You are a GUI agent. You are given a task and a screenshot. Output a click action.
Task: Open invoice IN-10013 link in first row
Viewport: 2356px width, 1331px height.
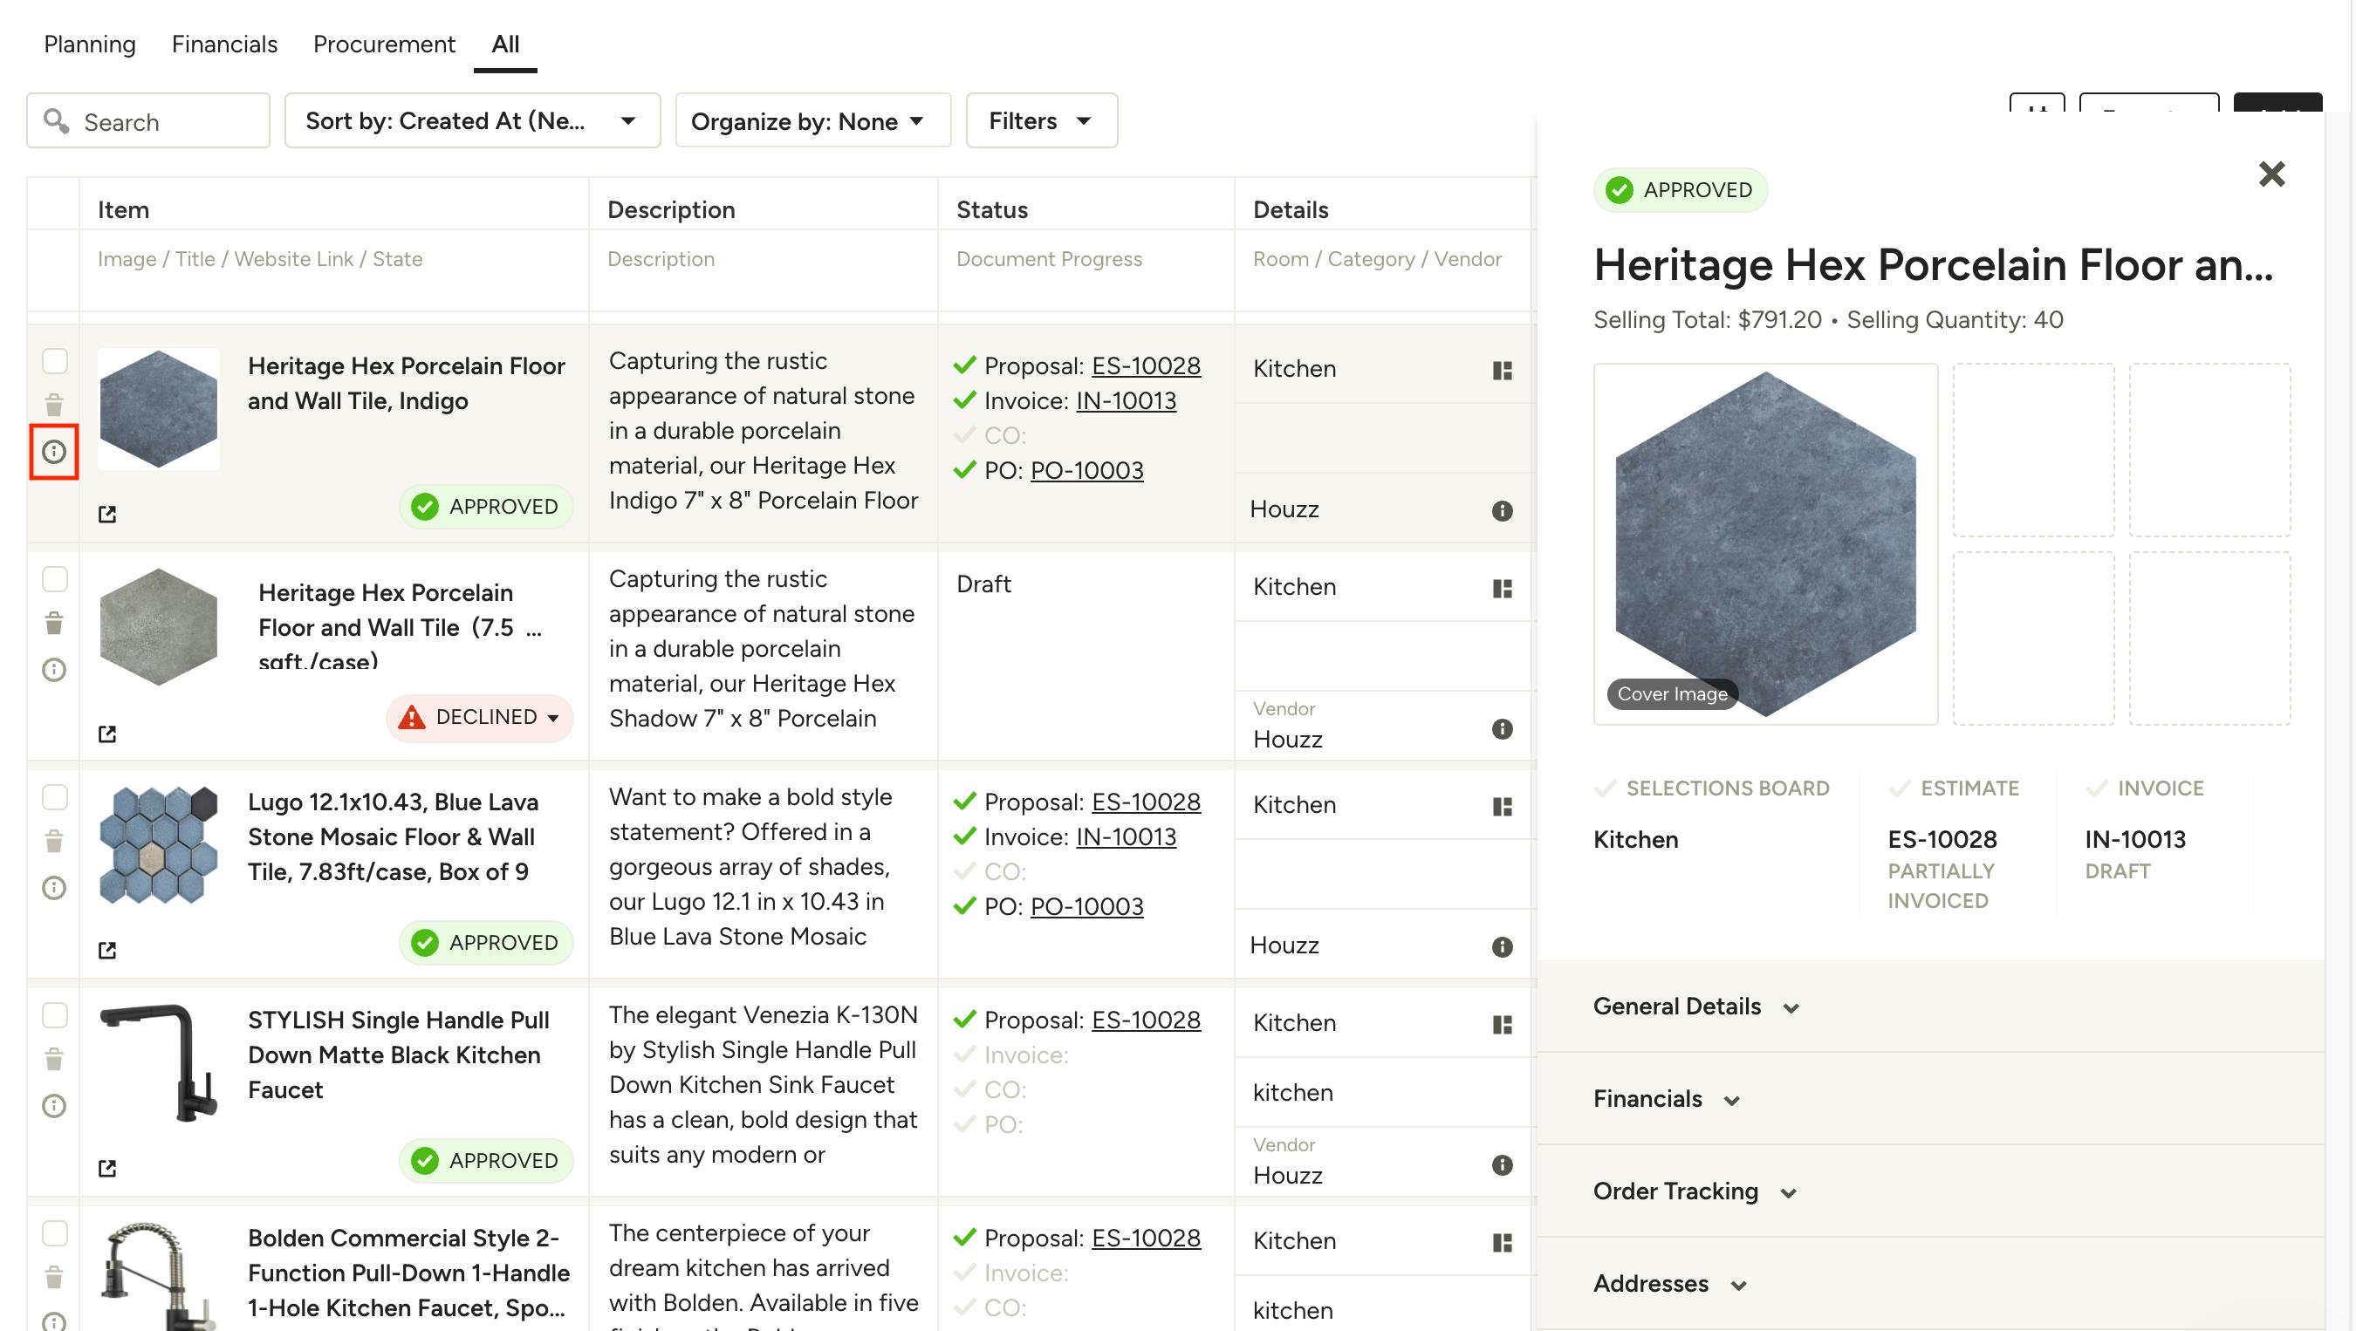point(1126,401)
